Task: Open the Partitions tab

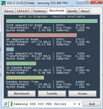Action: point(40,11)
